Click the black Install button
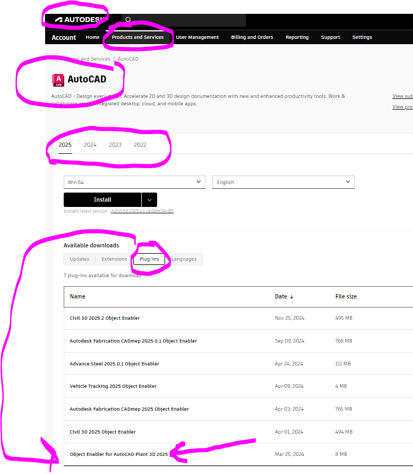 (x=102, y=199)
